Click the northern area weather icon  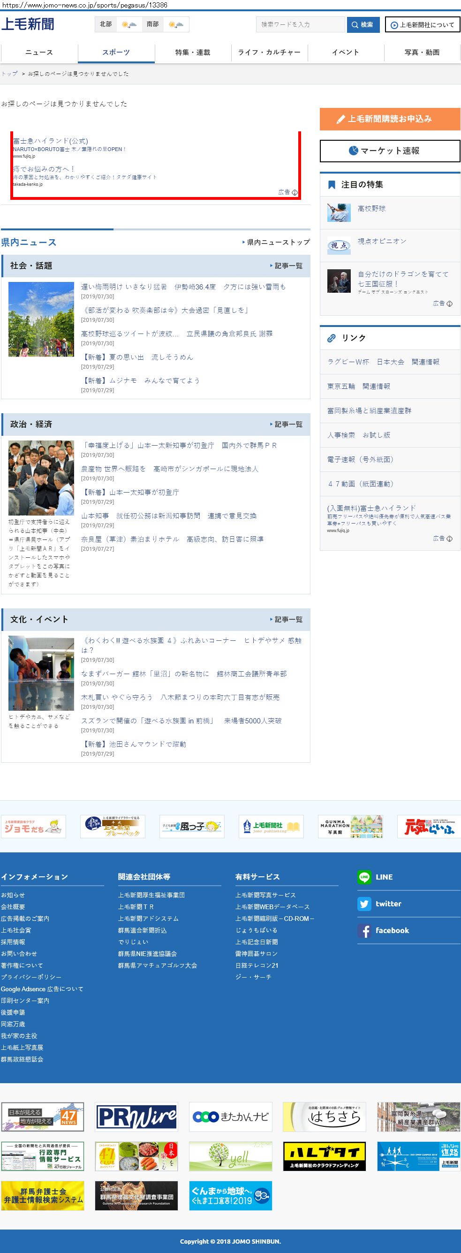pyautogui.click(x=129, y=24)
